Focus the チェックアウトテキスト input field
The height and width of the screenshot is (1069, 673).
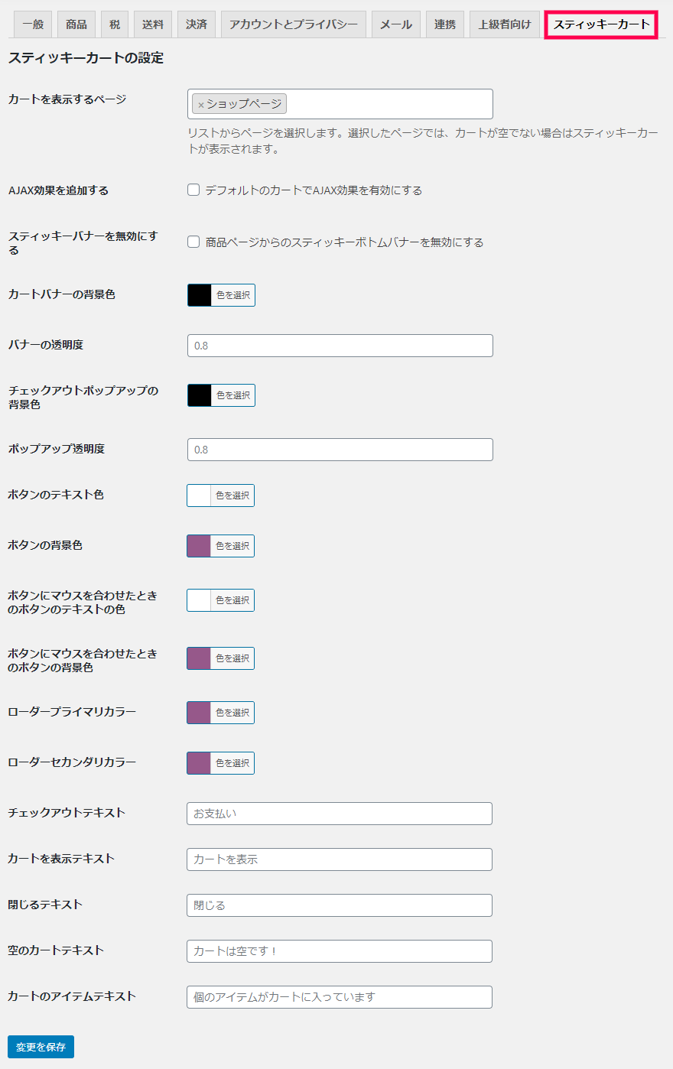point(340,814)
